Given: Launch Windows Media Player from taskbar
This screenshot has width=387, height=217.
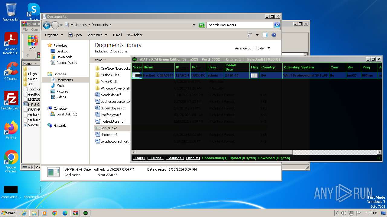Looking at the screenshot, I should tap(44, 213).
